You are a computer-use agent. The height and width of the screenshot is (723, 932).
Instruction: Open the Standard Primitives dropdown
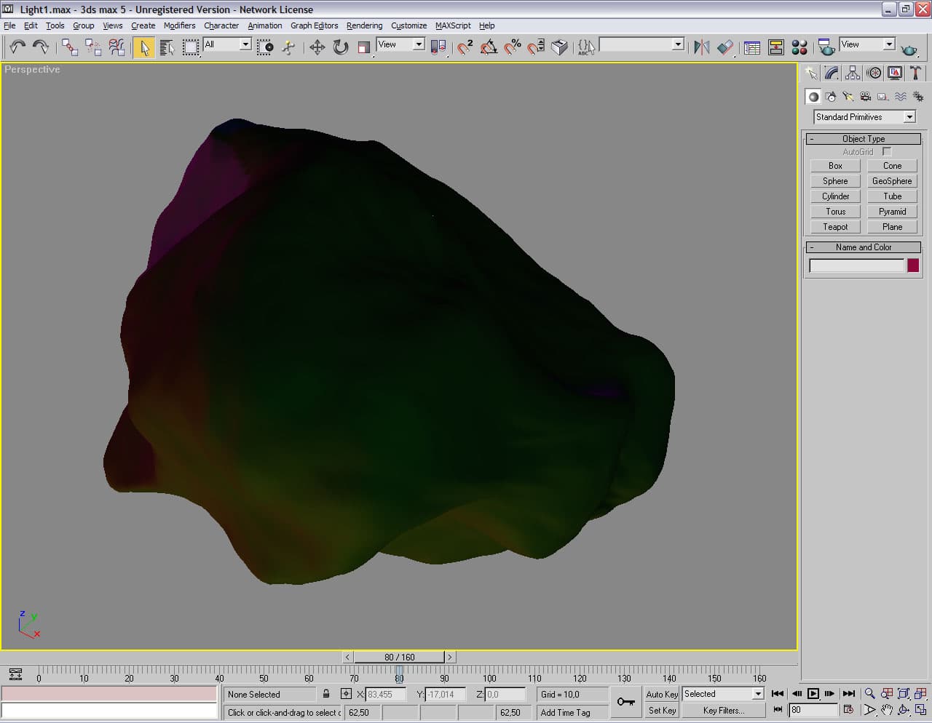[x=909, y=117]
